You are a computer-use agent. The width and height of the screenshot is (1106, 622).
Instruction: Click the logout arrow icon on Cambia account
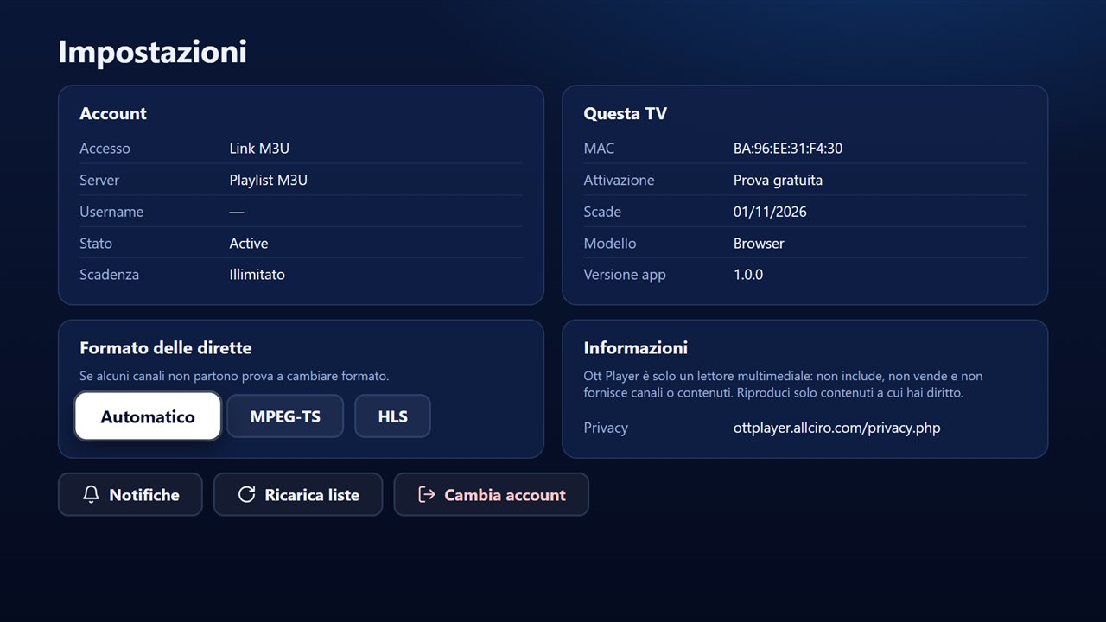pyautogui.click(x=426, y=494)
